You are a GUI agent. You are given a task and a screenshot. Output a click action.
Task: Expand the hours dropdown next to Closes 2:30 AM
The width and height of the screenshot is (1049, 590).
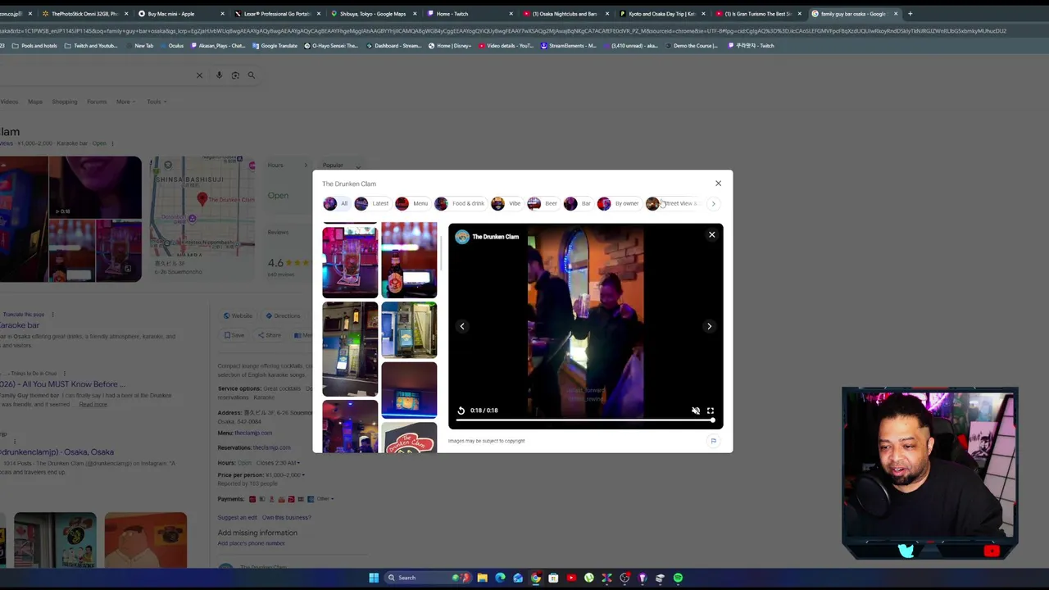click(298, 463)
